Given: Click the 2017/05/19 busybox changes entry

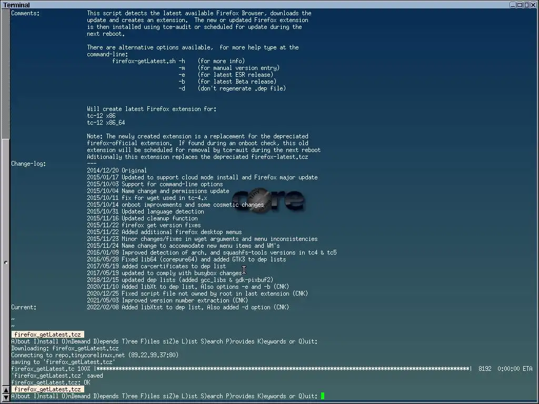Looking at the screenshot, I should tap(164, 273).
